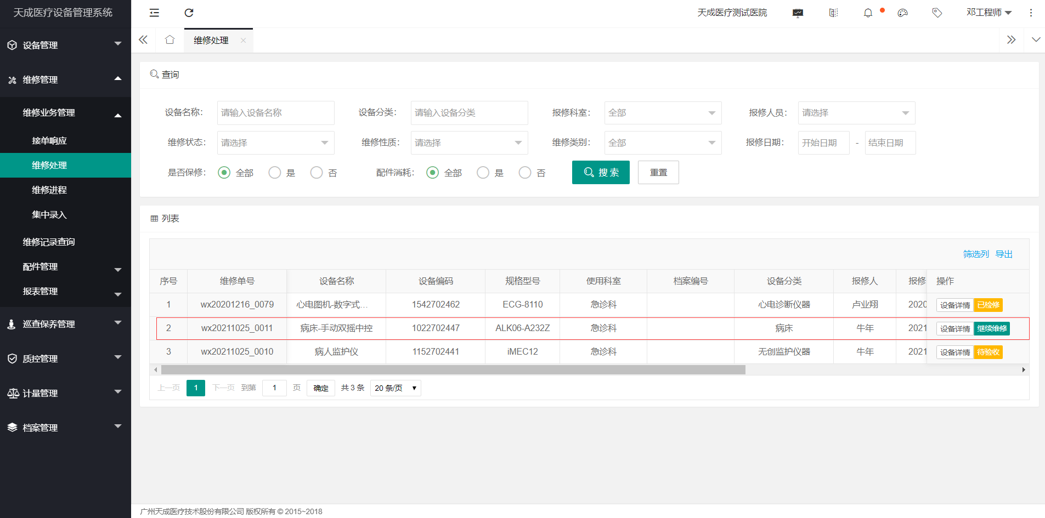Select 配件消耗 是 radio
This screenshot has height=518, width=1045.
483,173
